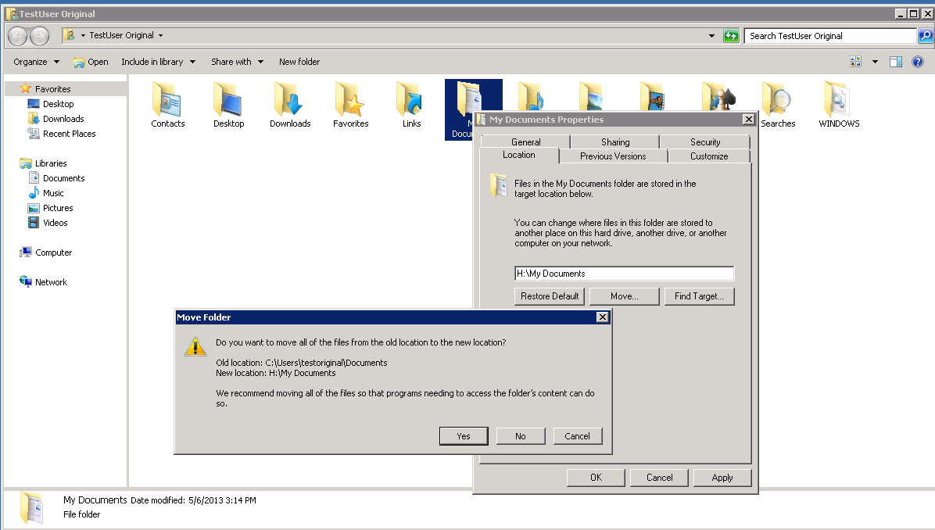
Task: Click the search magnifier icon
Action: tap(925, 36)
